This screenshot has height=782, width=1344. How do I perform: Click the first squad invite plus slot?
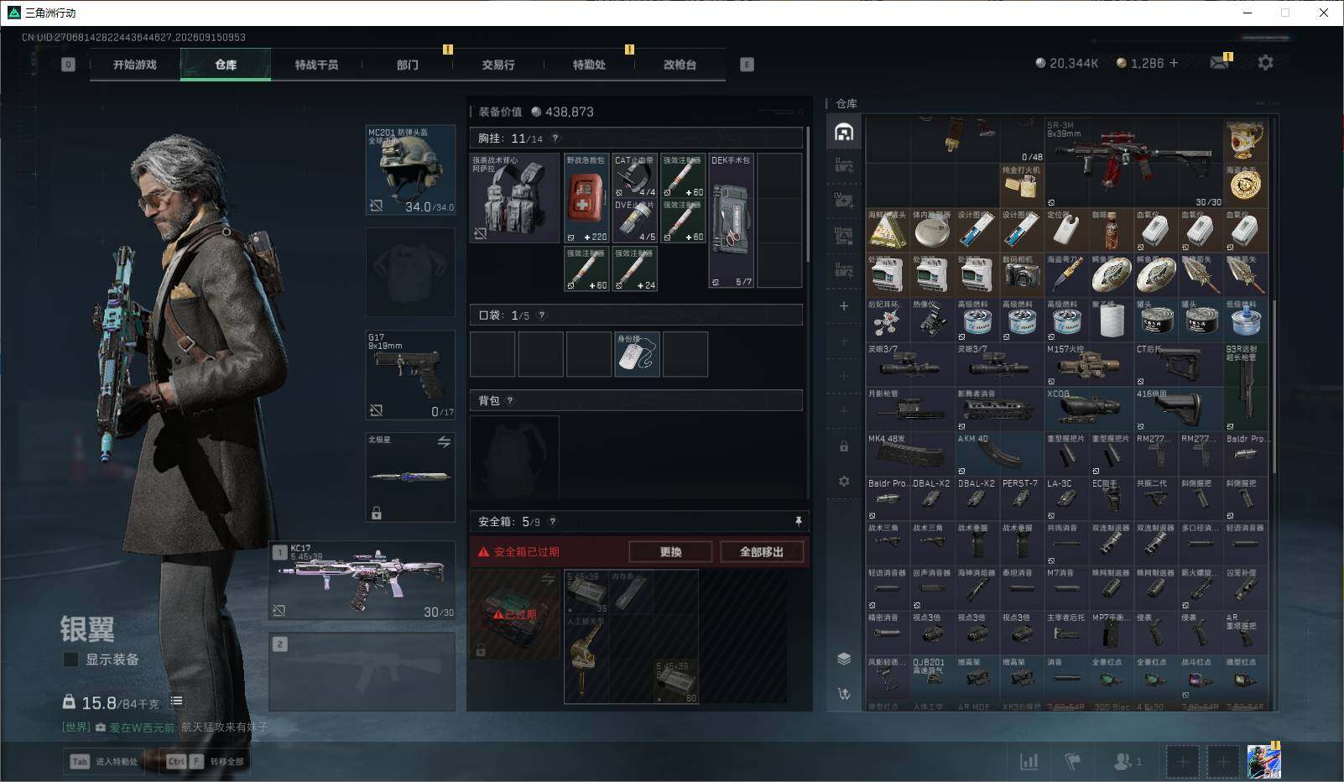1182,762
